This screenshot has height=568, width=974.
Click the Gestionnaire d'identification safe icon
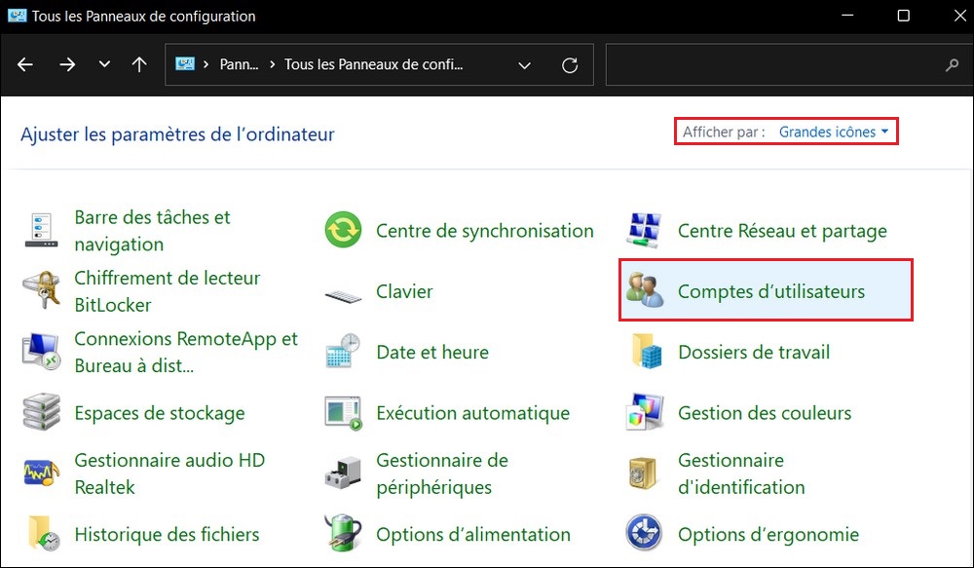(645, 473)
